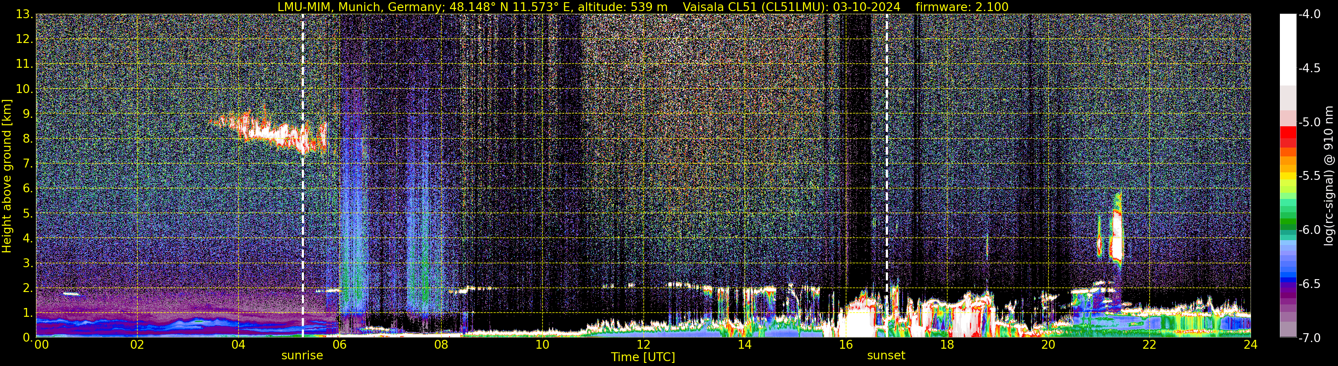Click the time axis tick label '04'
This screenshot has width=1338, height=366.
[238, 345]
